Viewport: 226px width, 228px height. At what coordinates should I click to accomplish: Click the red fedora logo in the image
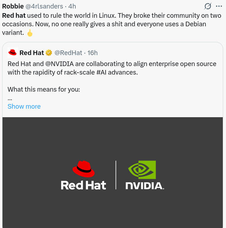pyautogui.click(x=84, y=169)
